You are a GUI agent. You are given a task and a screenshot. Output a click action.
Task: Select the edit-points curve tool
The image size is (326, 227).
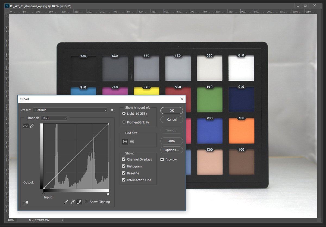click(x=26, y=126)
